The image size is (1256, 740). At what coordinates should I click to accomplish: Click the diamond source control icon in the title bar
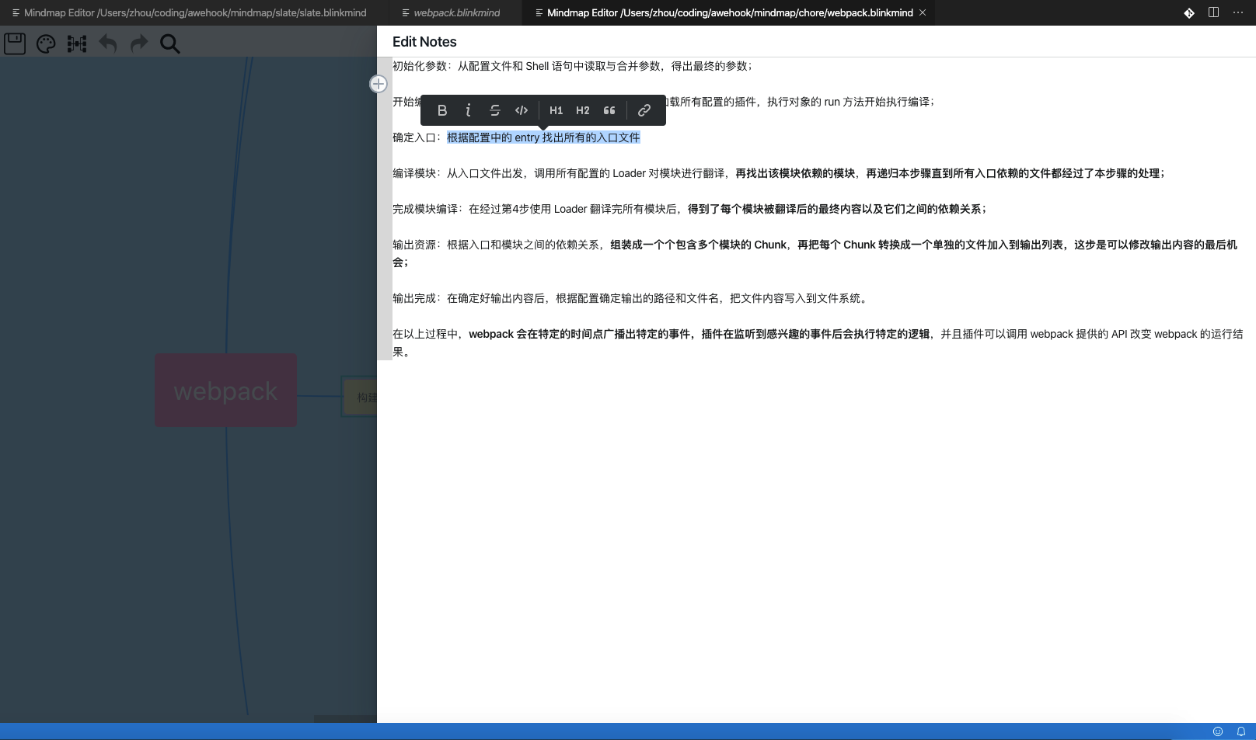coord(1189,12)
